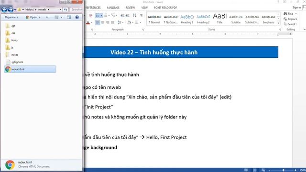Apply paragraph shading fill
Screen dimensions: 306x172
[x=129, y=22]
